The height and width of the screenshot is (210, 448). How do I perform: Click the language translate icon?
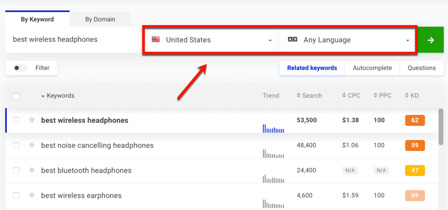coord(293,40)
